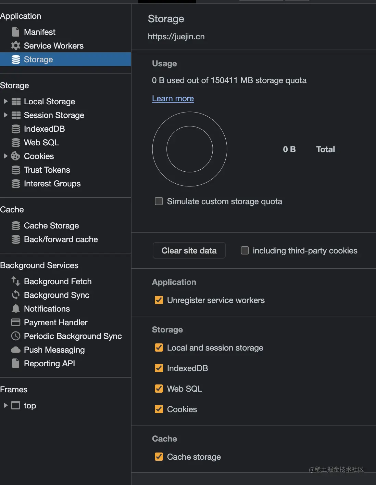Uncheck the Cache storage checkbox
376x485 pixels.
coord(159,457)
